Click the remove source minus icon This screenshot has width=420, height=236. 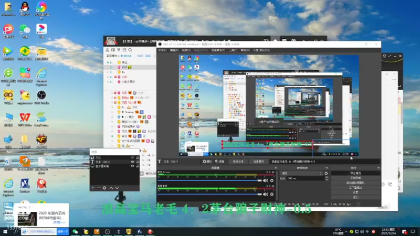pyautogui.click(x=99, y=188)
